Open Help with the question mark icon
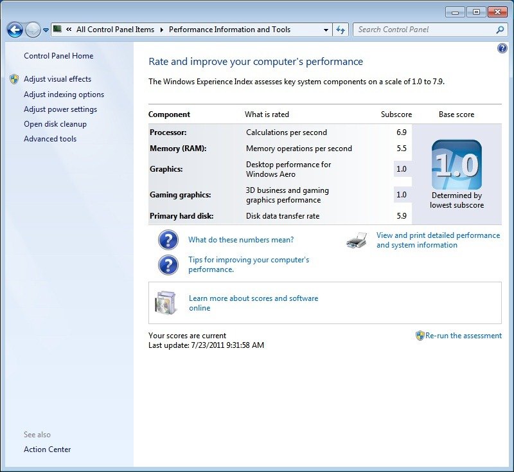This screenshot has height=472, width=514. pos(502,48)
